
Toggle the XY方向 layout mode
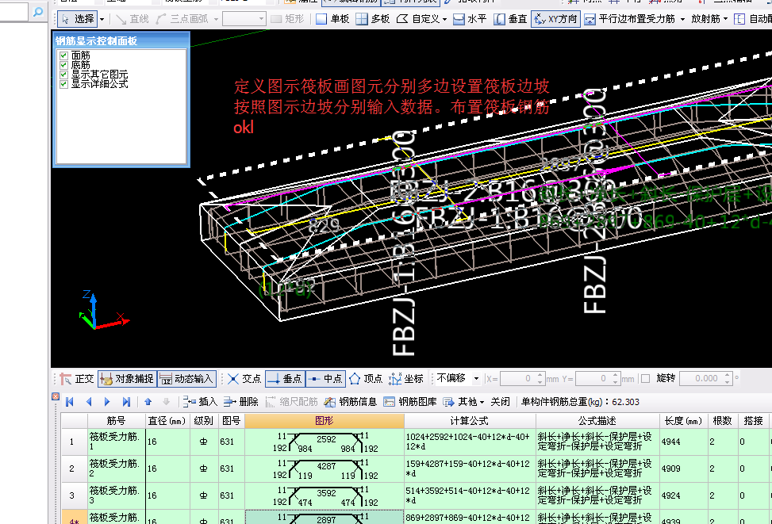point(556,19)
